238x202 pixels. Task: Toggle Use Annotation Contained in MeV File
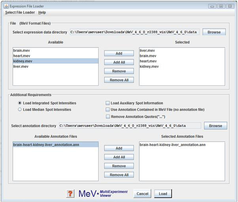pos(108,109)
